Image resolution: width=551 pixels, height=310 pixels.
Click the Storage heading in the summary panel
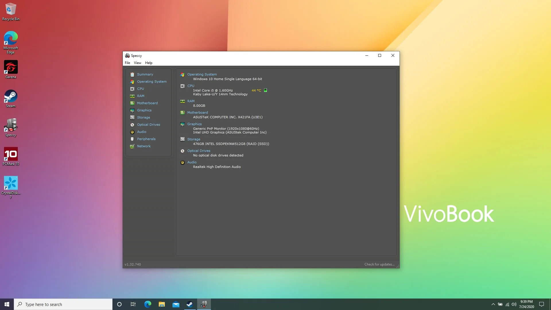(x=194, y=139)
